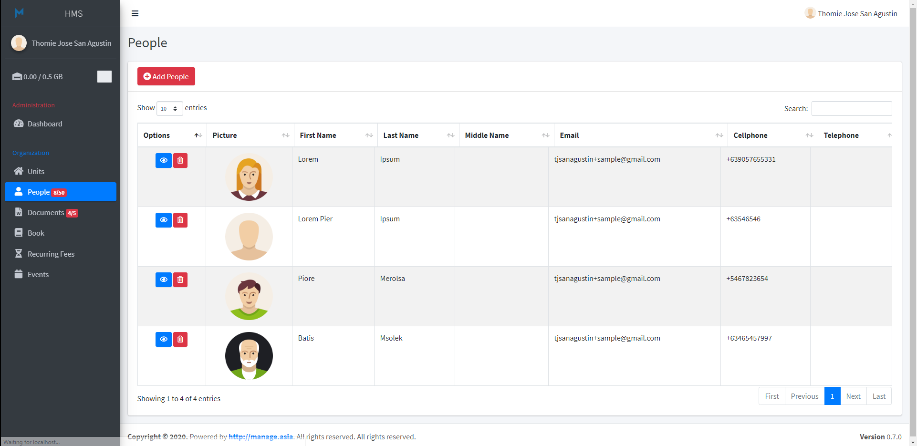Click the hamburger menu icon to collapse sidebar
Viewport: 917px width, 446px height.
point(135,13)
